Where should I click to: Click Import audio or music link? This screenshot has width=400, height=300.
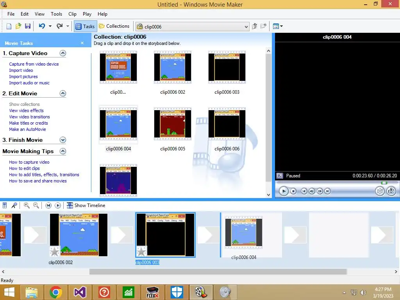click(x=29, y=83)
